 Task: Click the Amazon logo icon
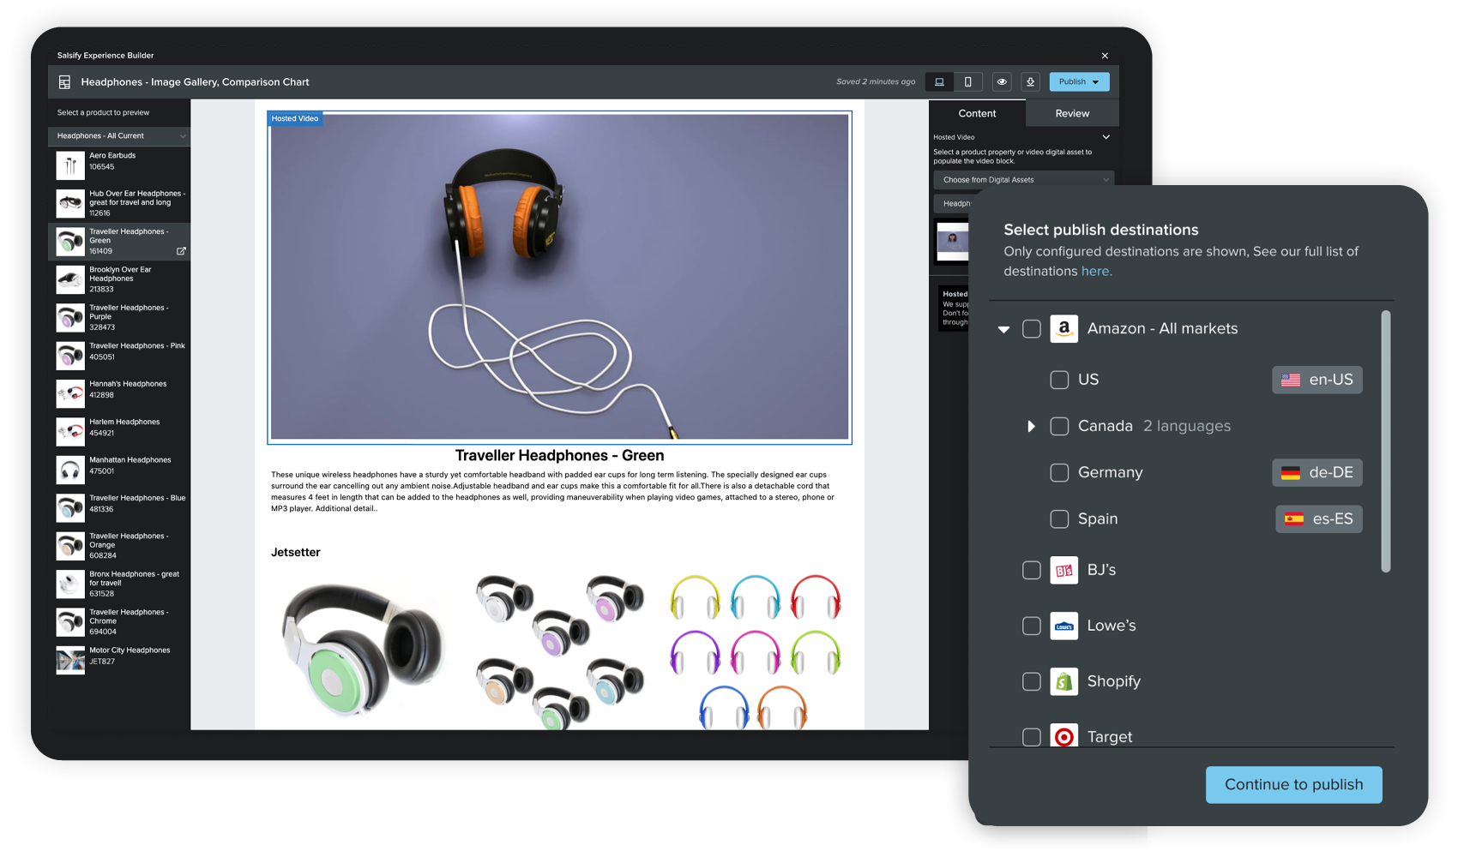point(1063,329)
